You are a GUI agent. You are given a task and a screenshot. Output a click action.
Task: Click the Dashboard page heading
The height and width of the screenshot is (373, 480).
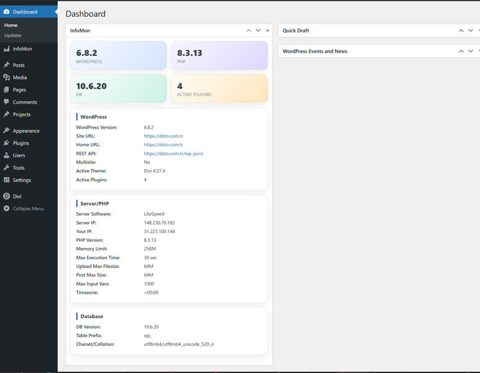pos(85,14)
